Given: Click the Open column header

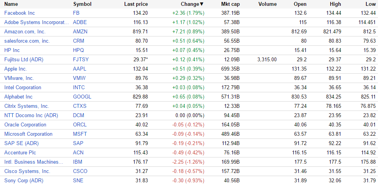Looking at the screenshot, I should [x=300, y=4].
